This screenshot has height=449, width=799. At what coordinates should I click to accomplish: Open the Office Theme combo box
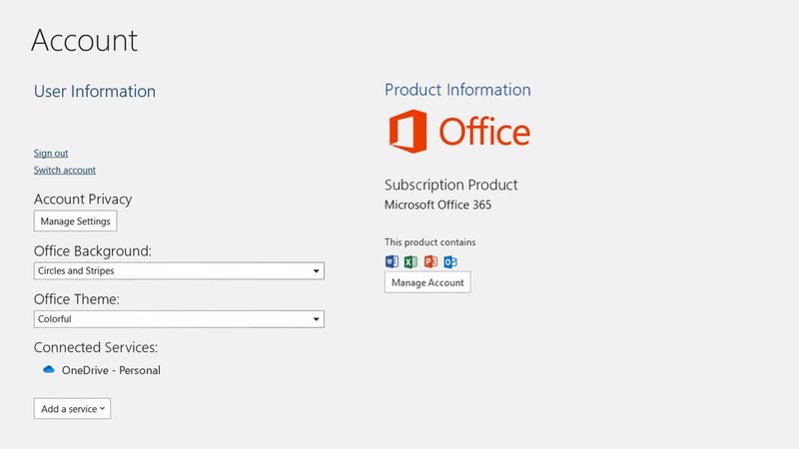170,319
